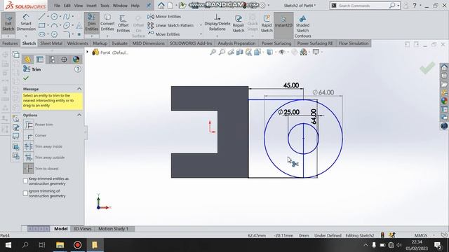Select the Smart Dimension tool
The width and height of the screenshot is (449, 252).
pyautogui.click(x=26, y=23)
